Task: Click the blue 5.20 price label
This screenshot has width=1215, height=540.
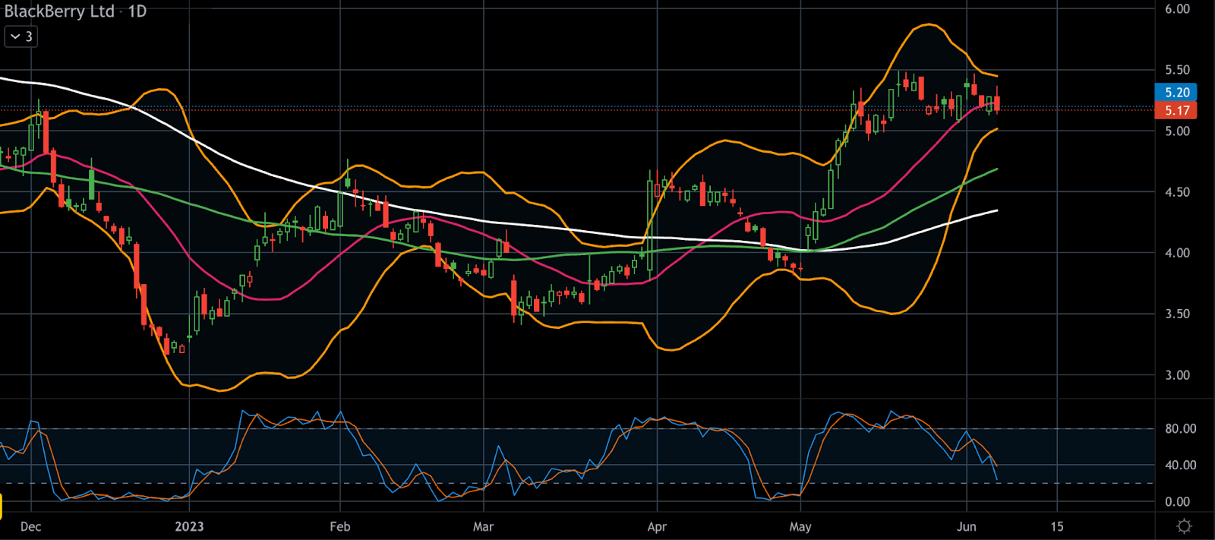Action: click(x=1176, y=92)
